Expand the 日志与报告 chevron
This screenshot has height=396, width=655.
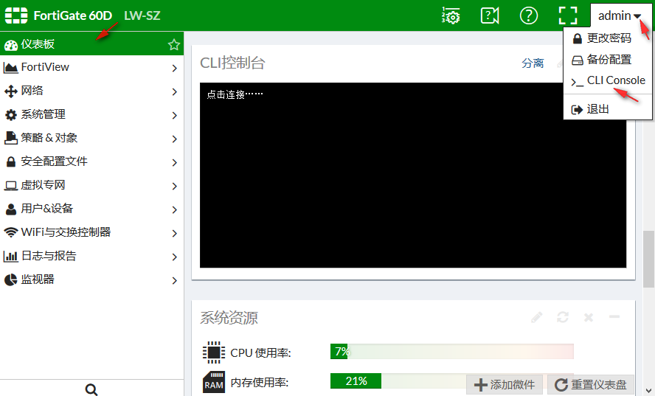(x=175, y=257)
